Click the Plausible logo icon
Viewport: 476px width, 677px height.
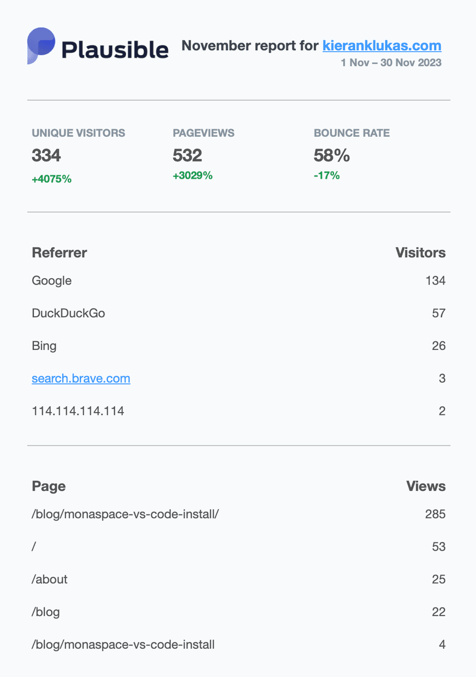41,46
